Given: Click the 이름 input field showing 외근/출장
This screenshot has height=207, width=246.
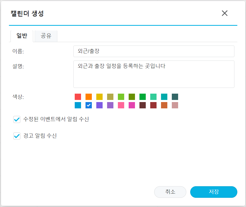Looking at the screenshot, I should (x=154, y=51).
